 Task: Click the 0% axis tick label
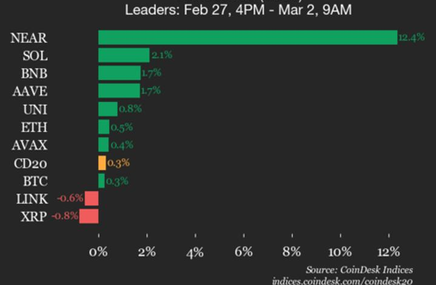[99, 252]
